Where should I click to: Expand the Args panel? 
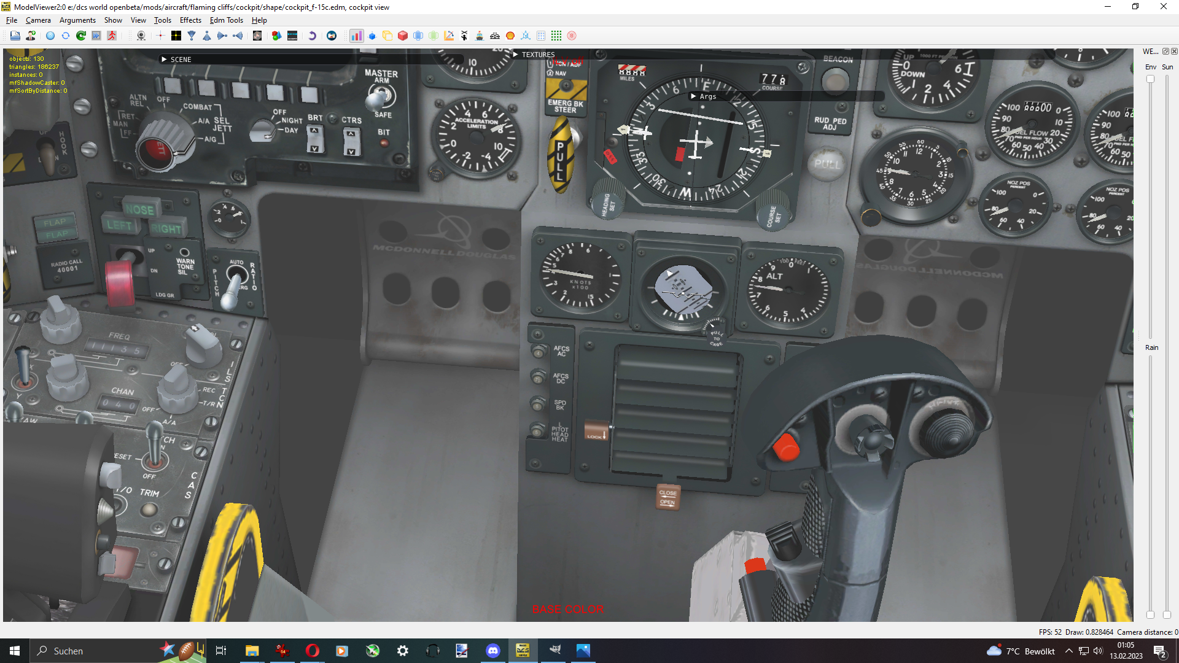point(693,96)
